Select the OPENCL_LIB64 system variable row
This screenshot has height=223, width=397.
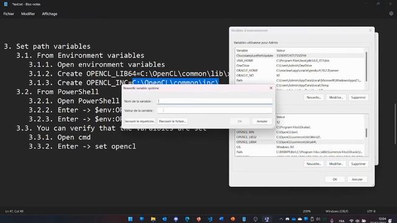point(300,142)
